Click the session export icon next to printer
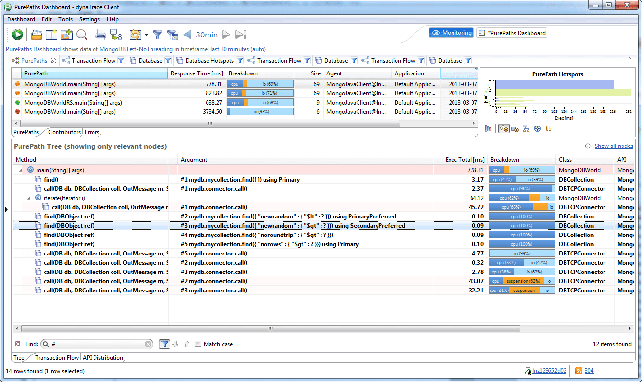Screen dimensions: 642x382 click(116, 35)
